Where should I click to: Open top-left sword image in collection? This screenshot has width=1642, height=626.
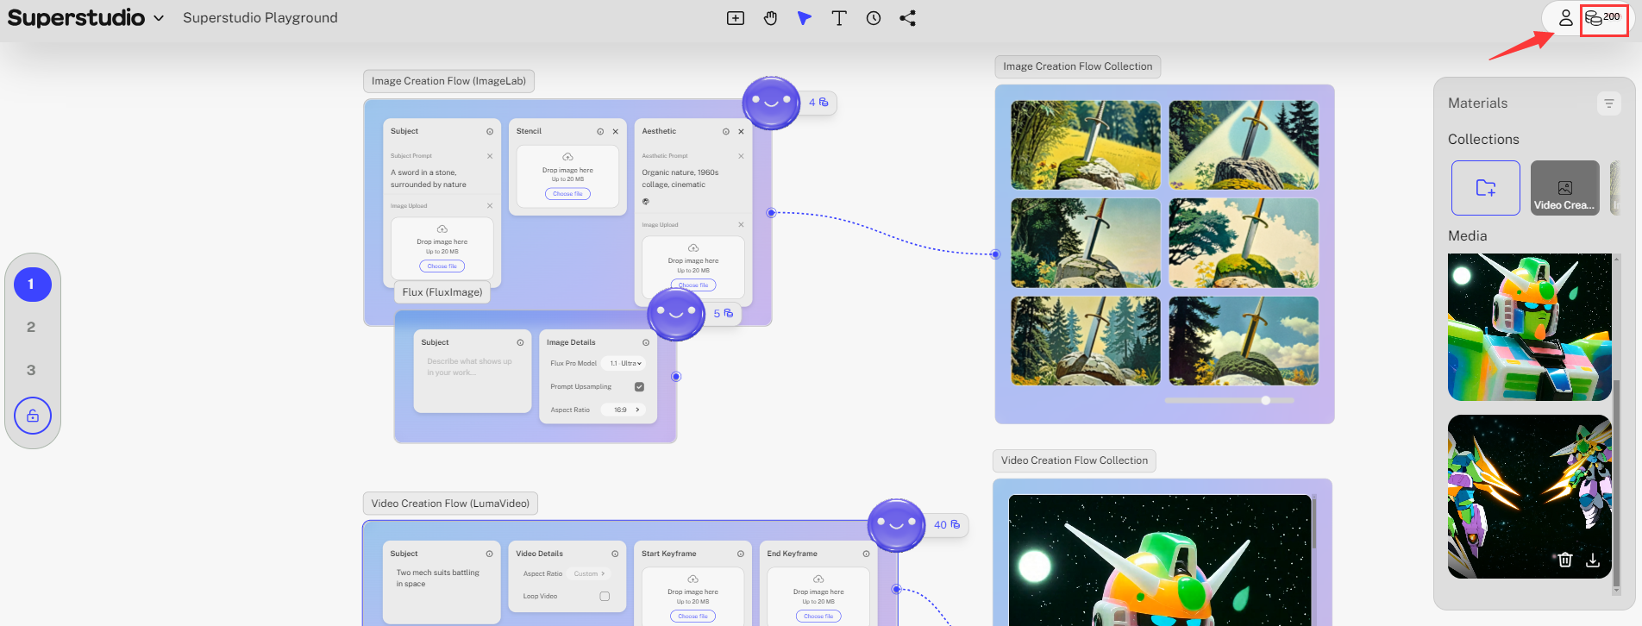coord(1086,145)
